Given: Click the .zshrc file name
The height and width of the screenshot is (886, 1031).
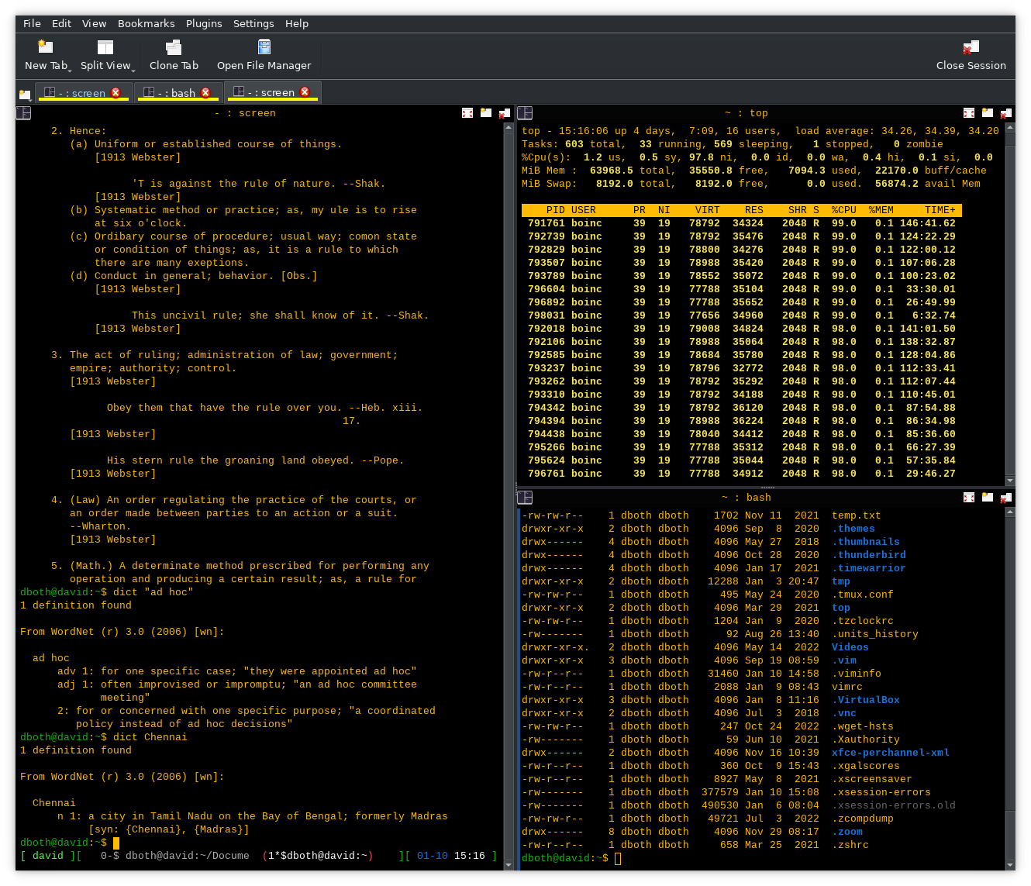Looking at the screenshot, I should point(850,845).
